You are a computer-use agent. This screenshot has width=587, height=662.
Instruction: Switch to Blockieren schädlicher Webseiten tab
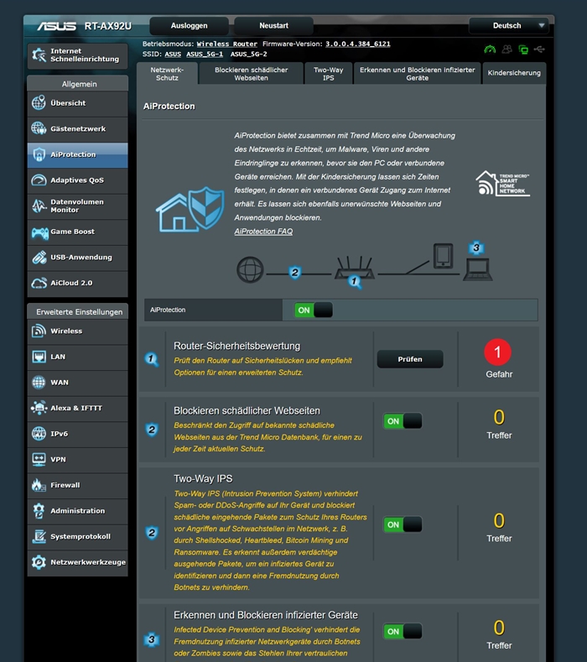coord(251,74)
